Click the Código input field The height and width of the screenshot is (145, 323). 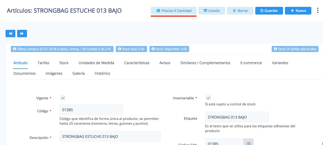click(91, 110)
